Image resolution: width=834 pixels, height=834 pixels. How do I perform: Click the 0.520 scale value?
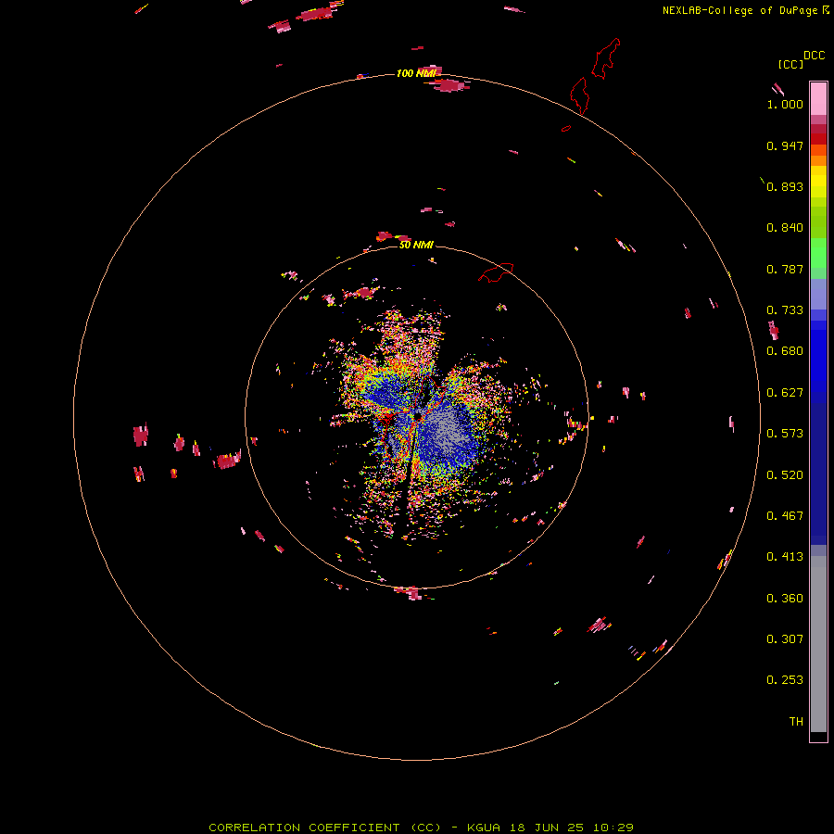pyautogui.click(x=785, y=475)
